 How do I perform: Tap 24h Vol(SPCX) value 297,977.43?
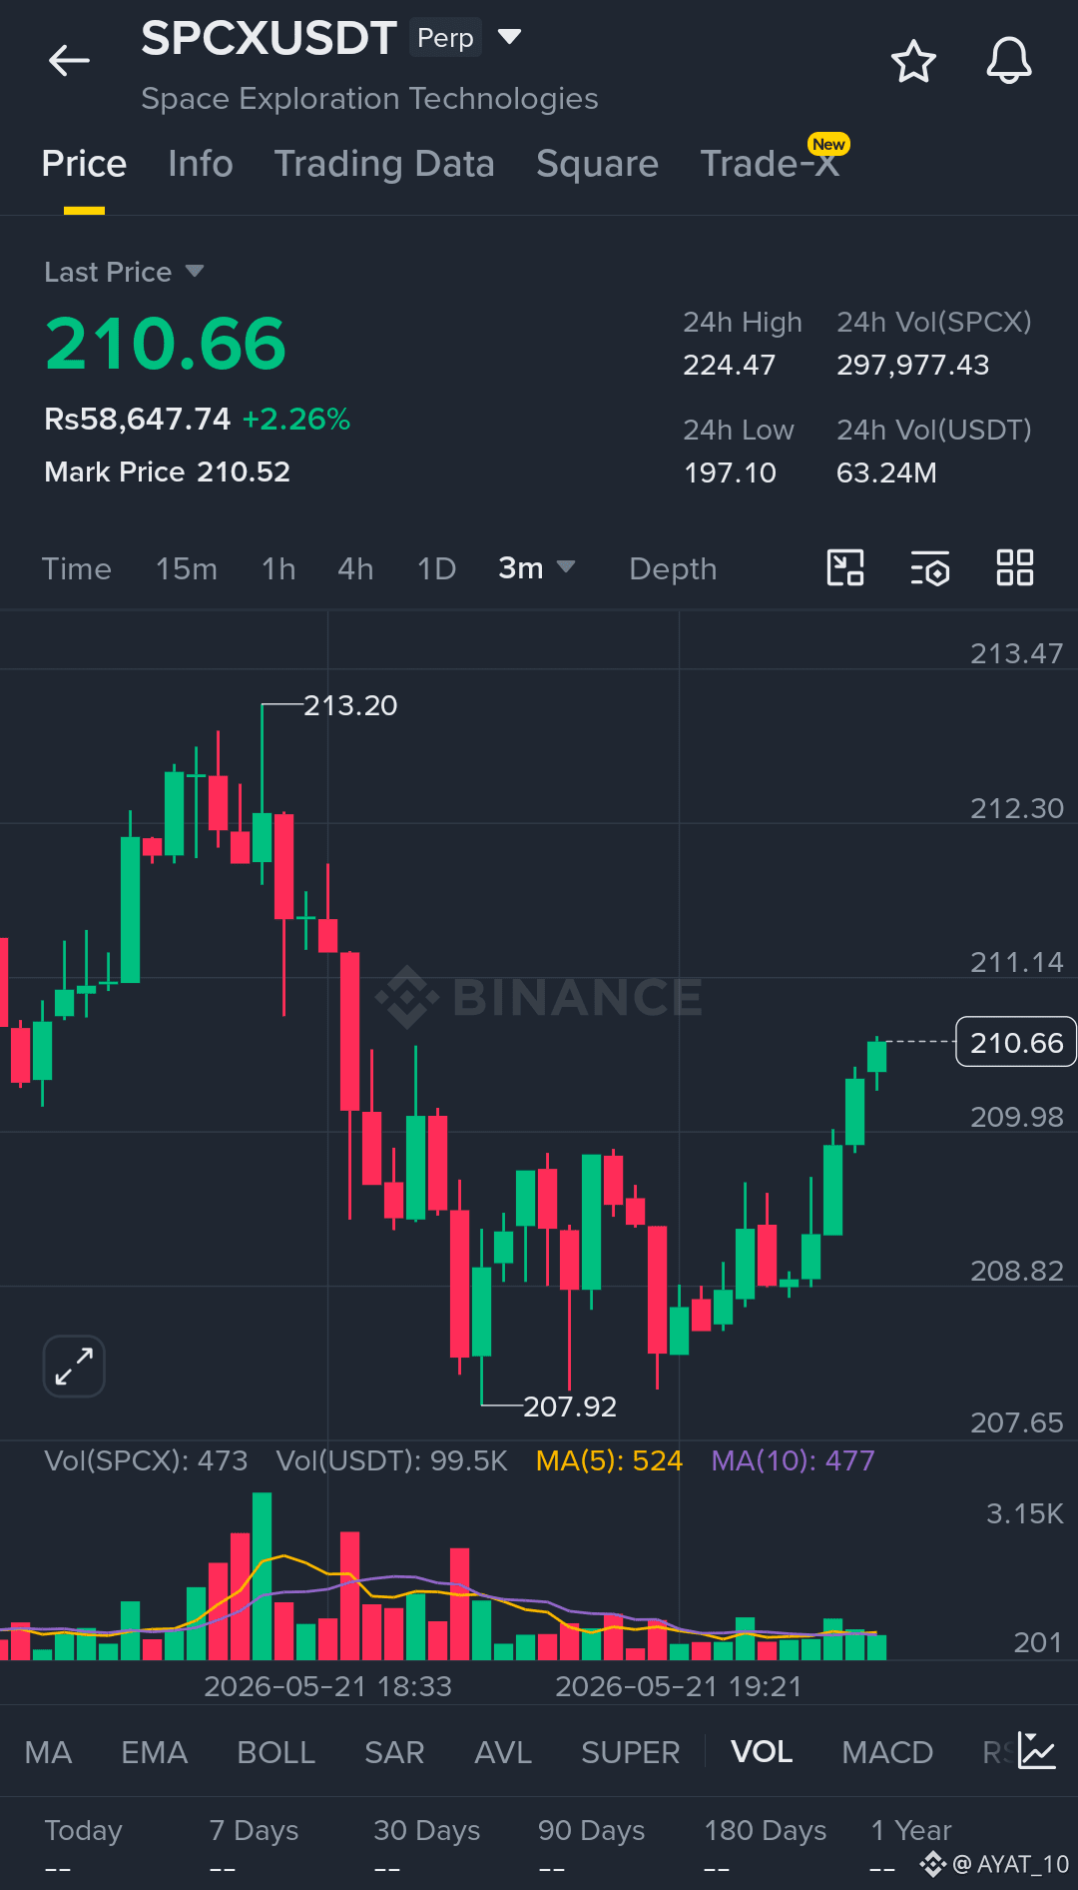[x=912, y=365]
